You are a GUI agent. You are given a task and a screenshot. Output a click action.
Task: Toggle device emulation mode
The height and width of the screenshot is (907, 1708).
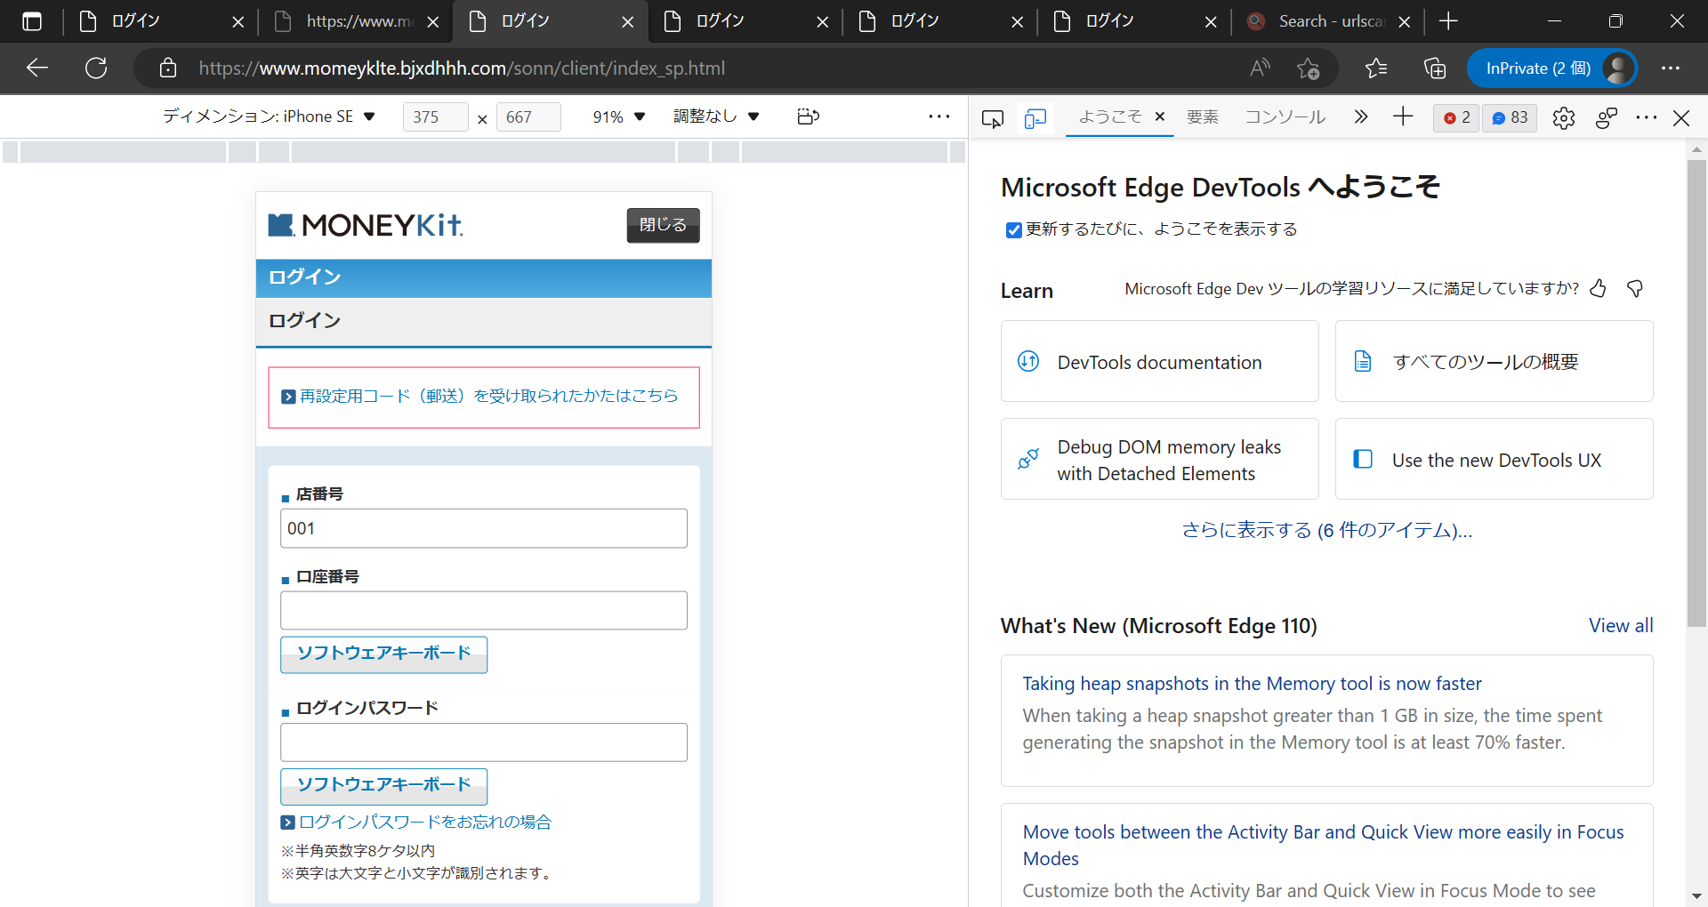[1035, 117]
